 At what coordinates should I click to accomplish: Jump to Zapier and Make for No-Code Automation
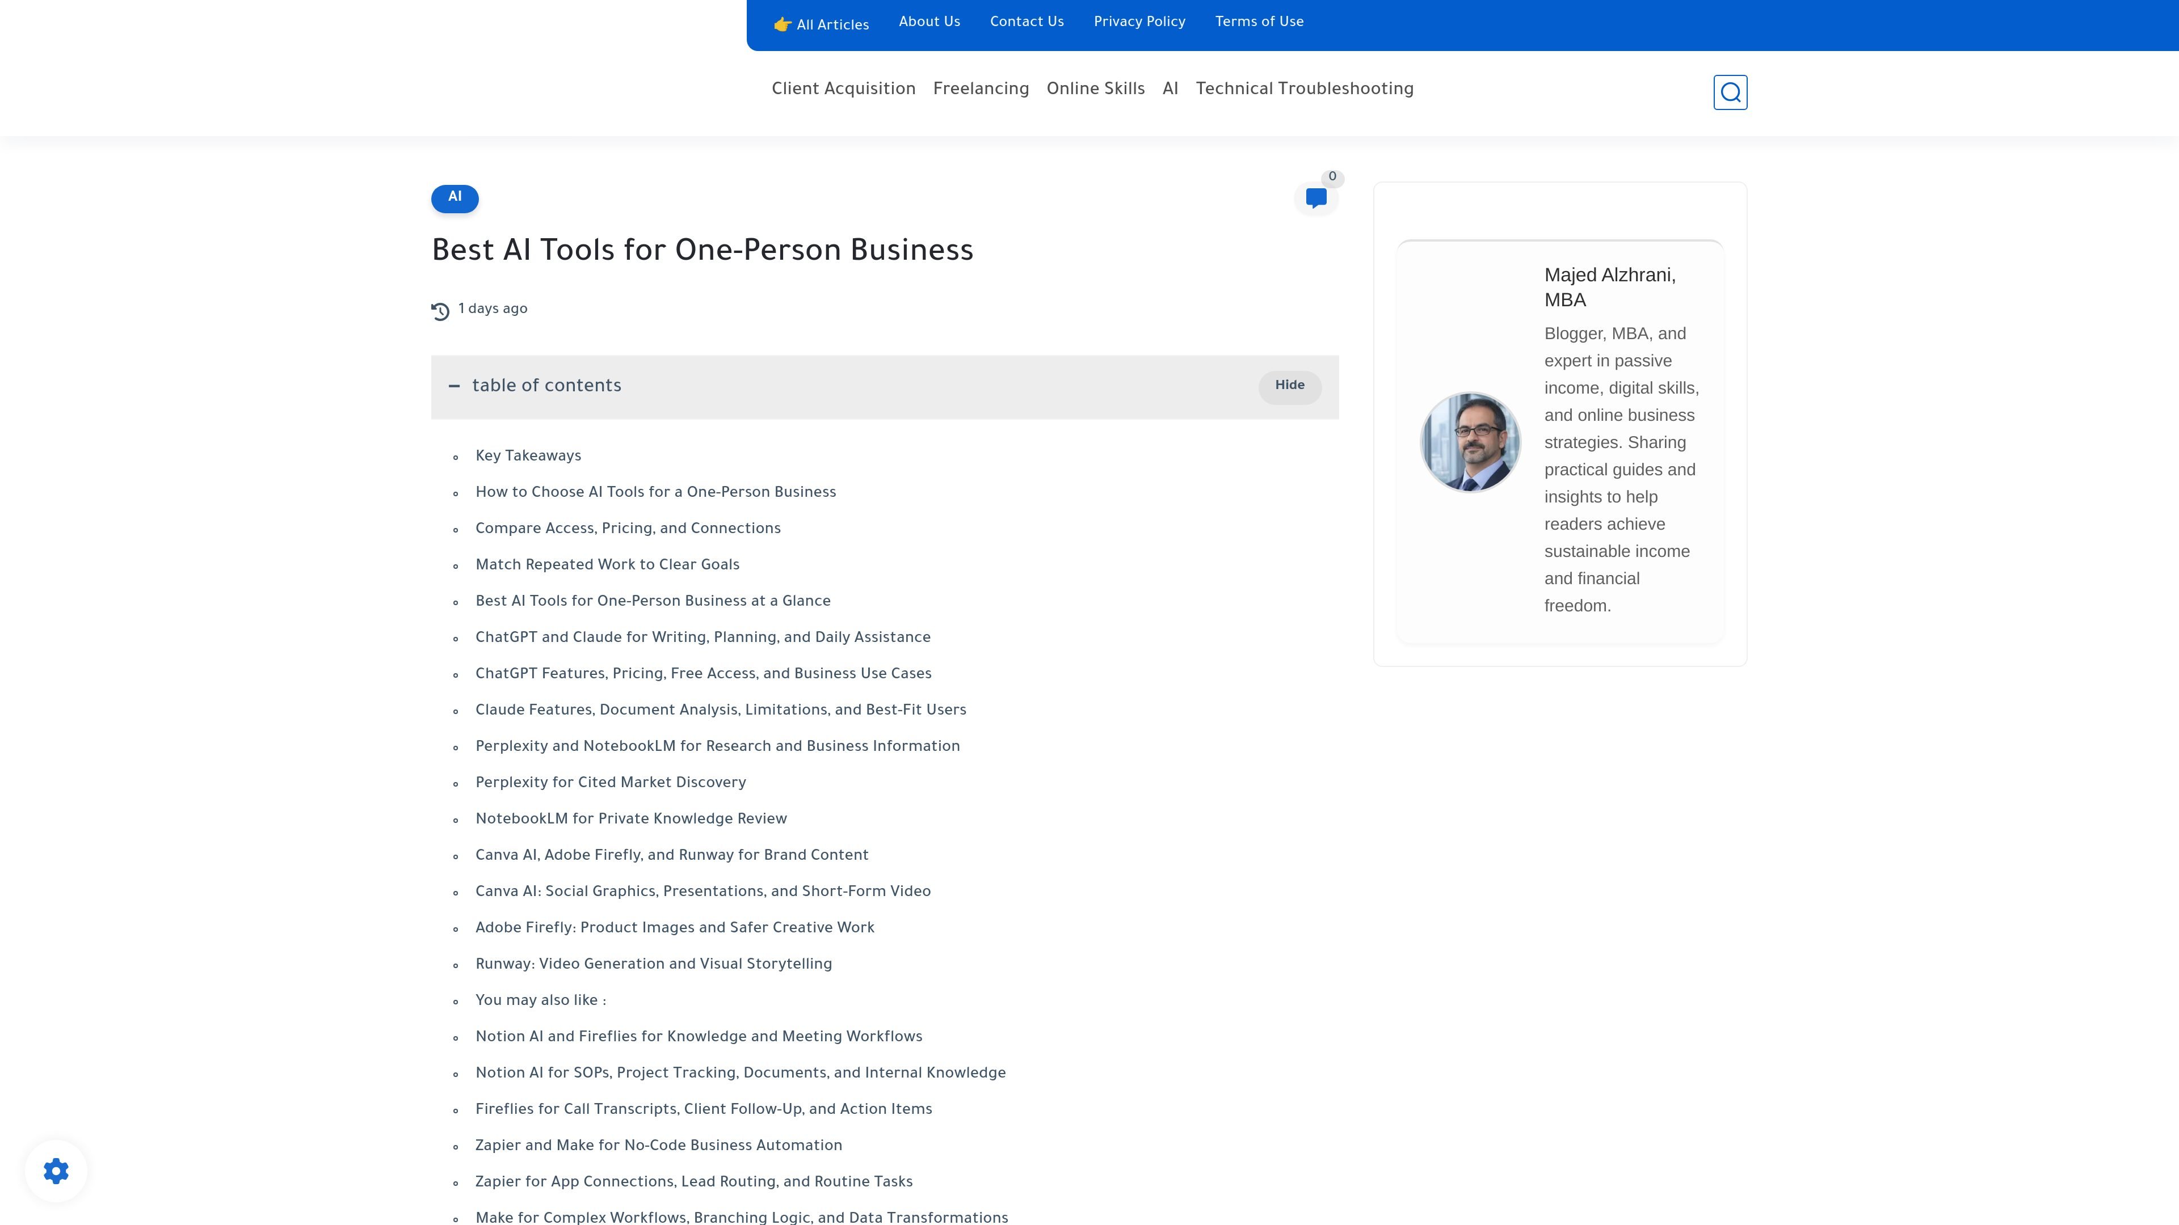[x=659, y=1146]
